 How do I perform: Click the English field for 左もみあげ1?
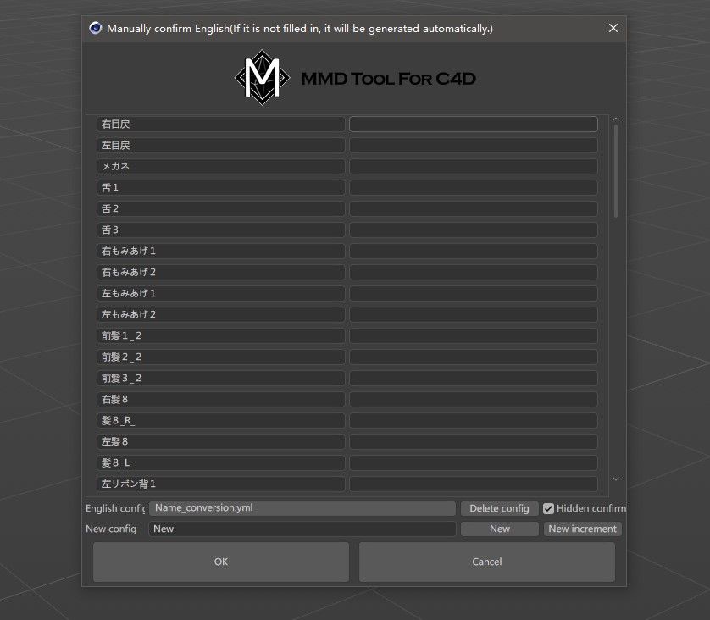pos(473,293)
